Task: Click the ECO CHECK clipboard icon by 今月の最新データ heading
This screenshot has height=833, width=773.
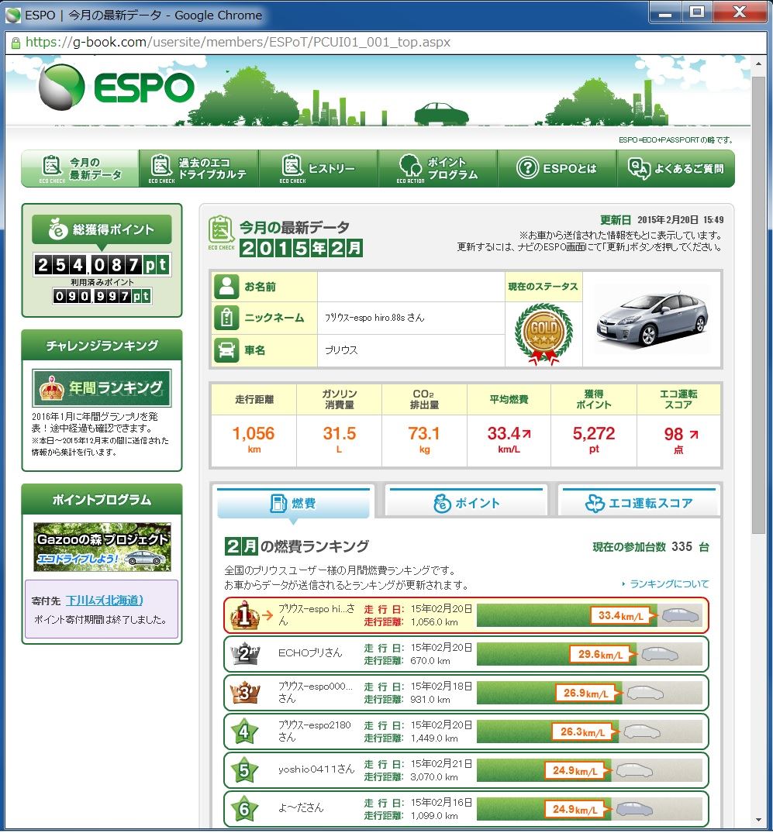Action: 221,232
